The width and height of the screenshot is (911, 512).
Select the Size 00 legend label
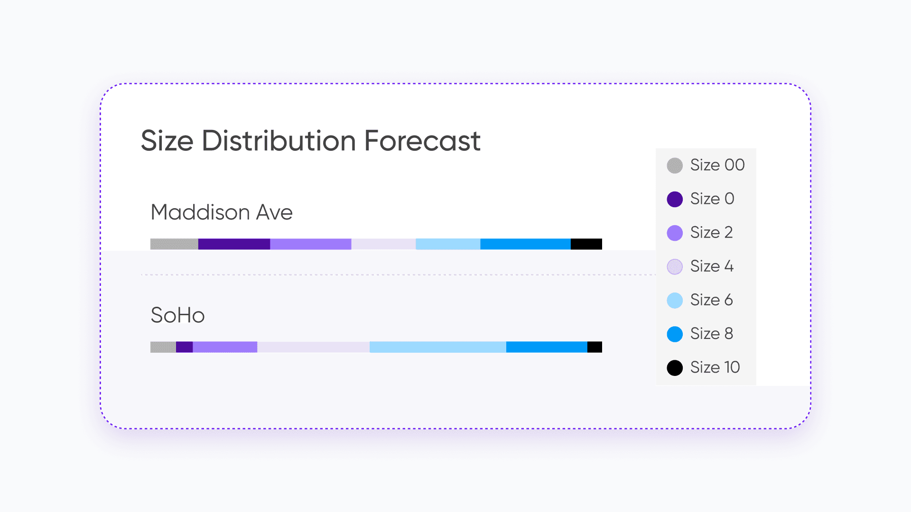(717, 165)
